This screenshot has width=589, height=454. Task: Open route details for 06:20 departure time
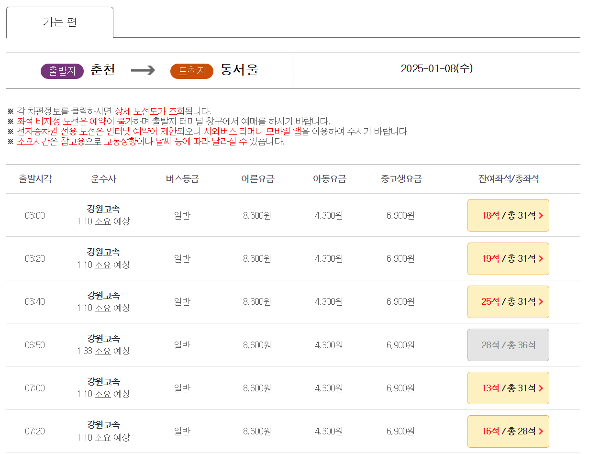[35, 259]
